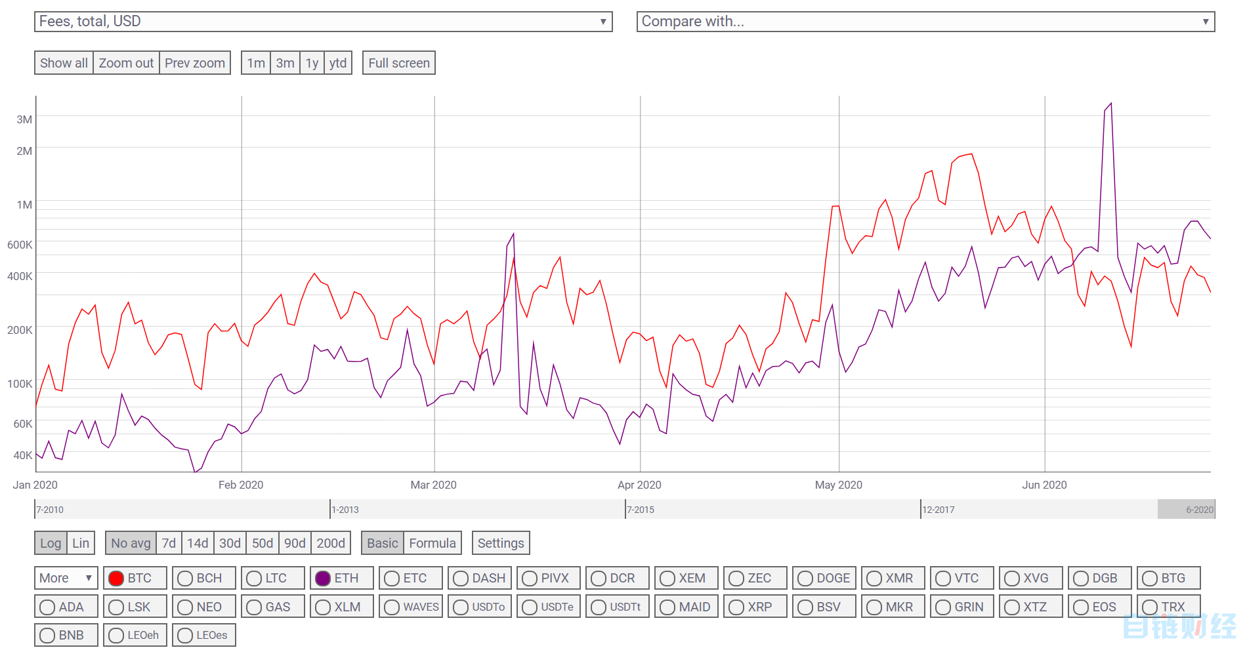Image resolution: width=1245 pixels, height=652 pixels.
Task: Select the 200d average
Action: [331, 543]
